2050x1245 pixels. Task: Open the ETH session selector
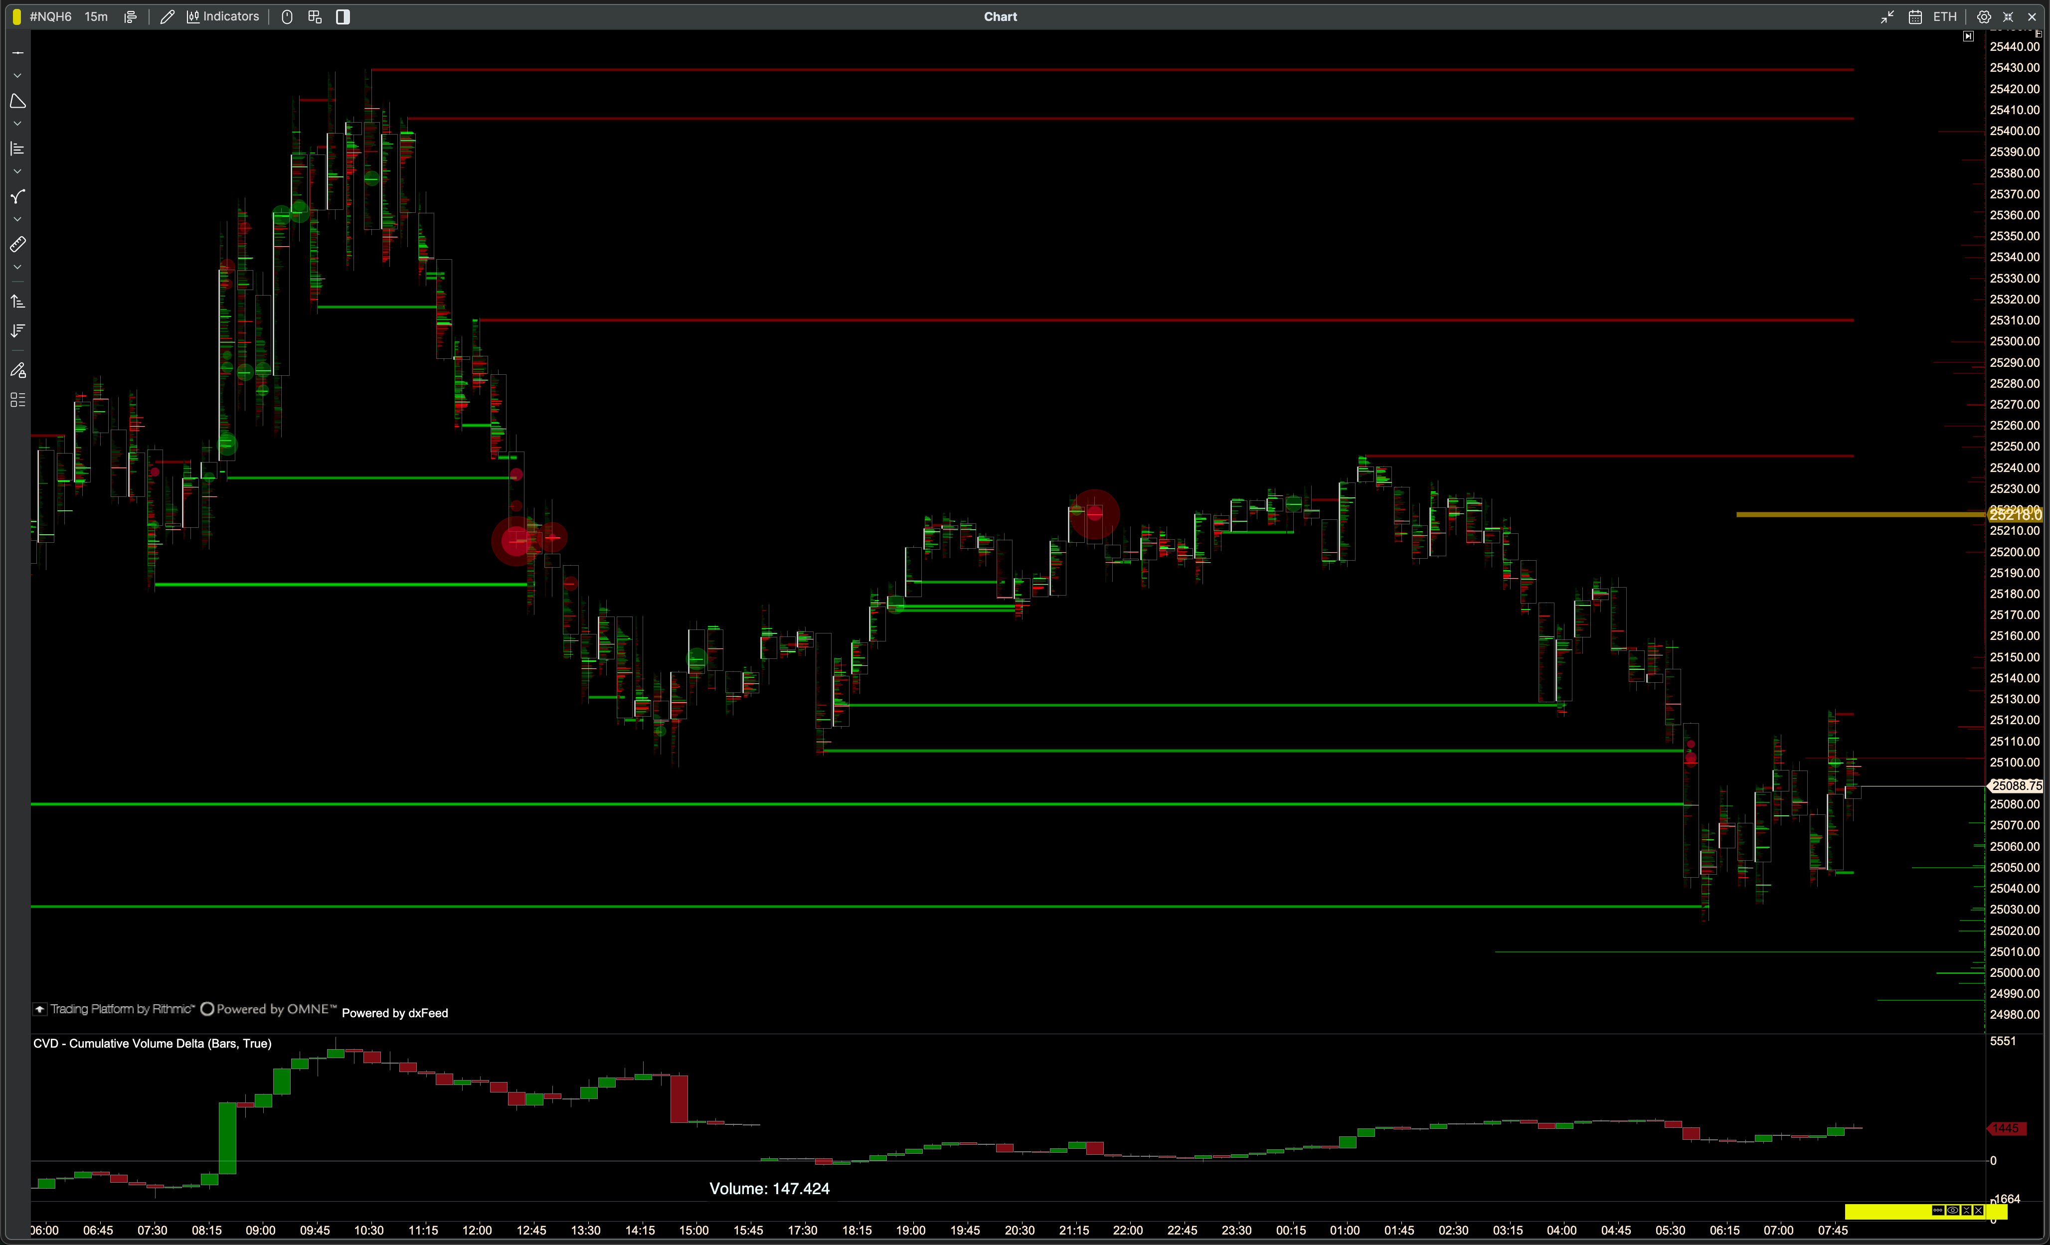tap(1944, 16)
